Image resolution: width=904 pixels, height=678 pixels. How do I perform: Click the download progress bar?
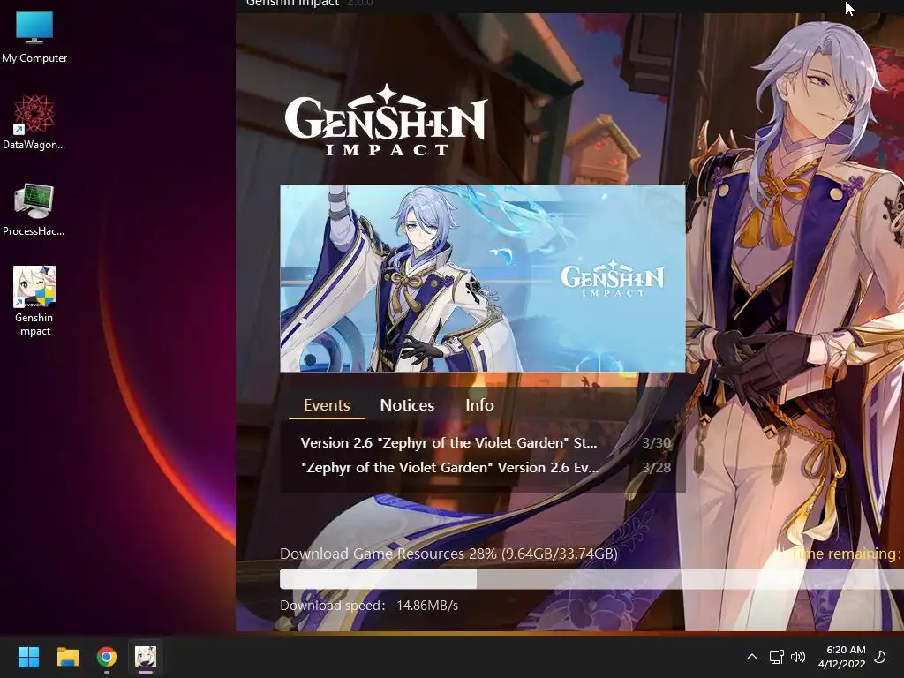591,579
